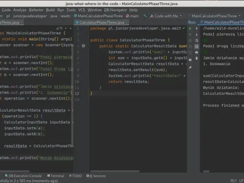Open the Code menu
The width and height of the screenshot is (244, 183).
point(6,10)
